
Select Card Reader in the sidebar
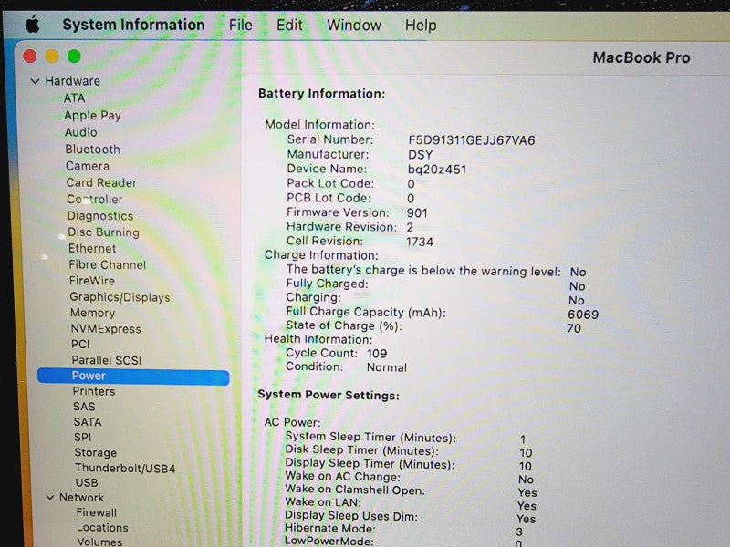click(x=101, y=182)
